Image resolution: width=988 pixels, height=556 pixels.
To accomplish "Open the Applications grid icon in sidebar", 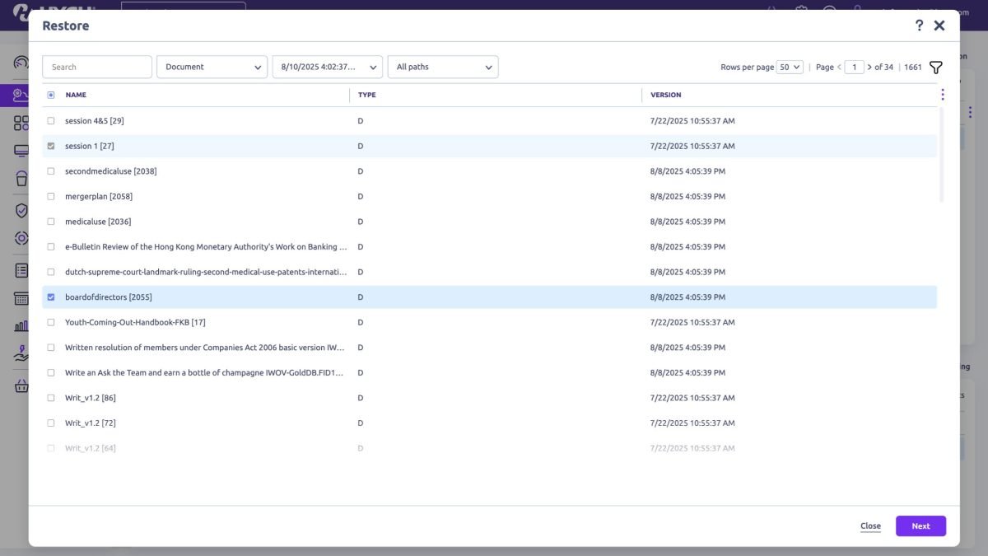I will pos(21,122).
